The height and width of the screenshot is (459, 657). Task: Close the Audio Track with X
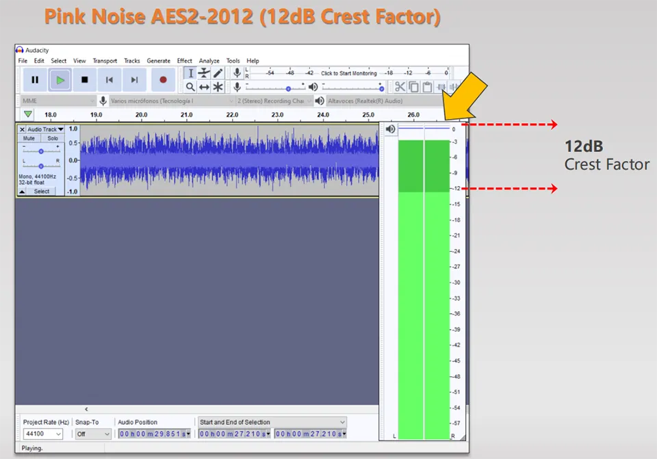[x=22, y=129]
